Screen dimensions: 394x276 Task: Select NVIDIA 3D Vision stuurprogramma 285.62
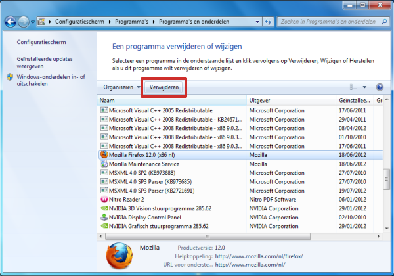tap(160, 208)
